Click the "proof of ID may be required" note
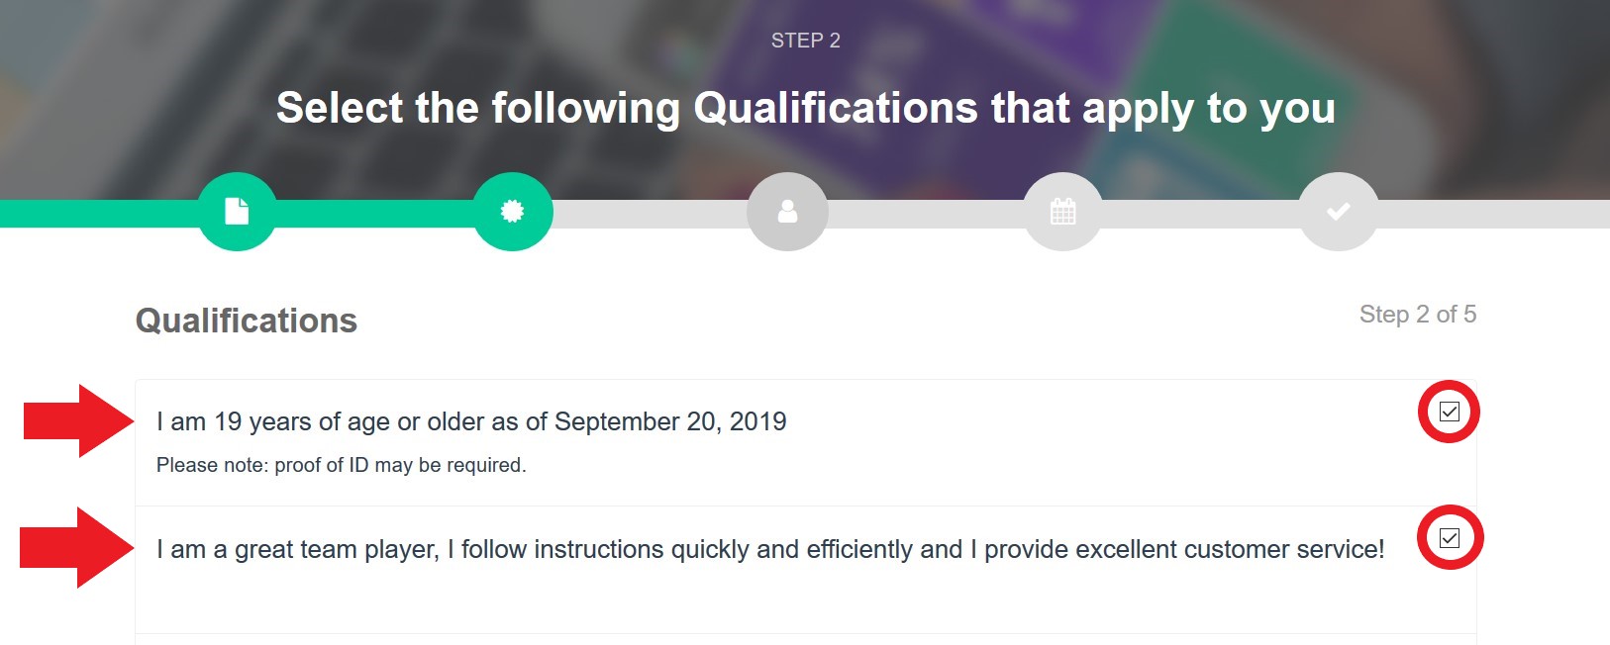Image resolution: width=1610 pixels, height=645 pixels. (x=341, y=465)
